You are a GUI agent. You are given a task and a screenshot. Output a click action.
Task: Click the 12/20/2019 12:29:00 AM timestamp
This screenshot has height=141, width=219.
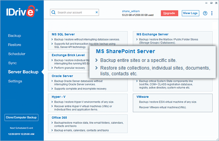(x=21, y=134)
